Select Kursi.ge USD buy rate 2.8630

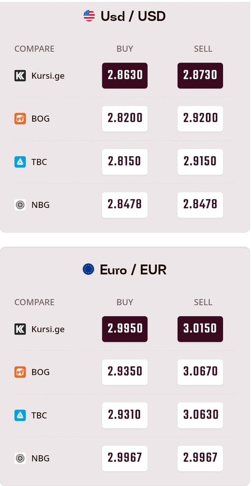pos(125,75)
